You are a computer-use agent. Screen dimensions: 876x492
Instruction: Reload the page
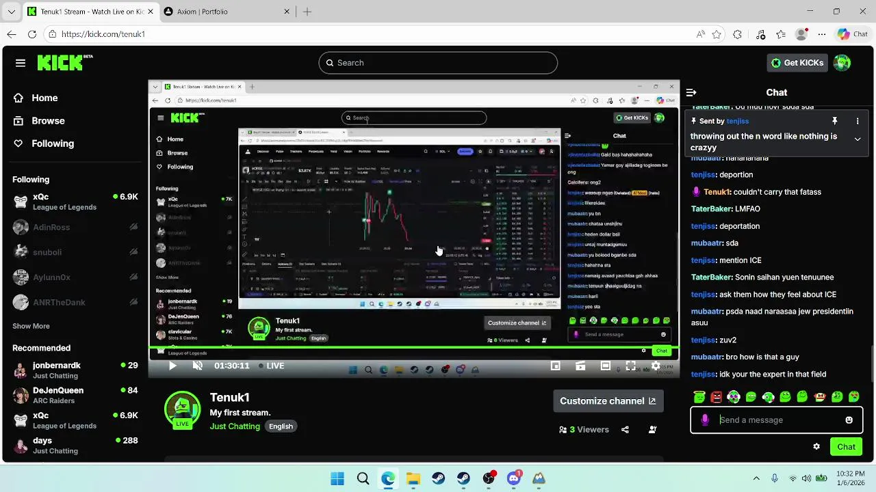(32, 34)
